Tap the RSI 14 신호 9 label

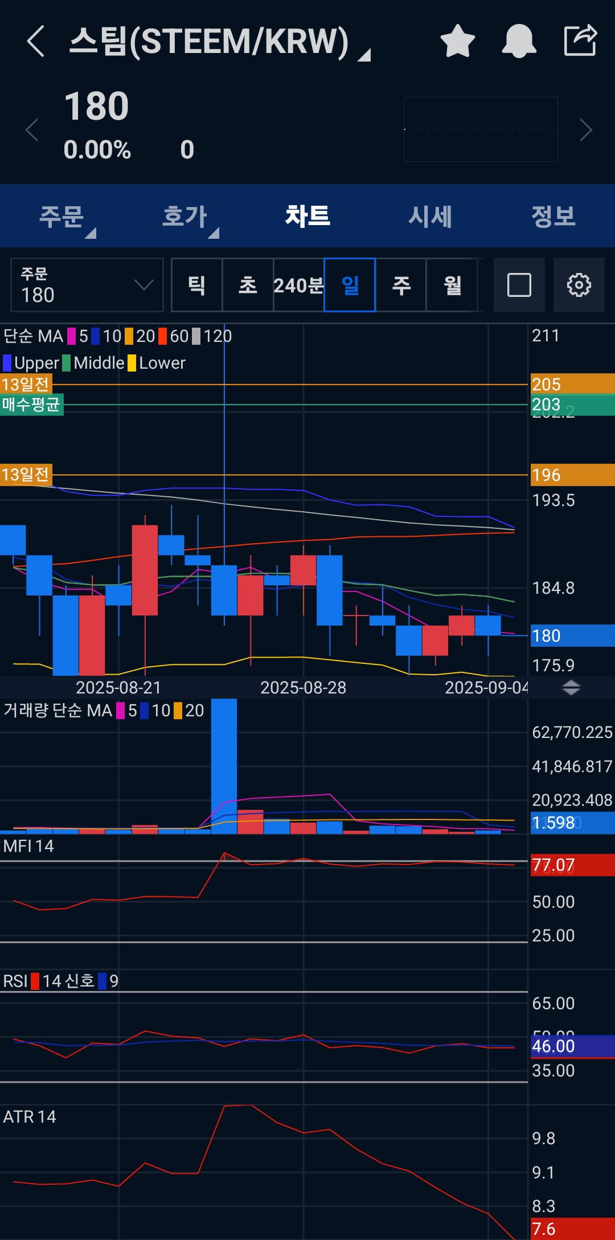(x=60, y=981)
